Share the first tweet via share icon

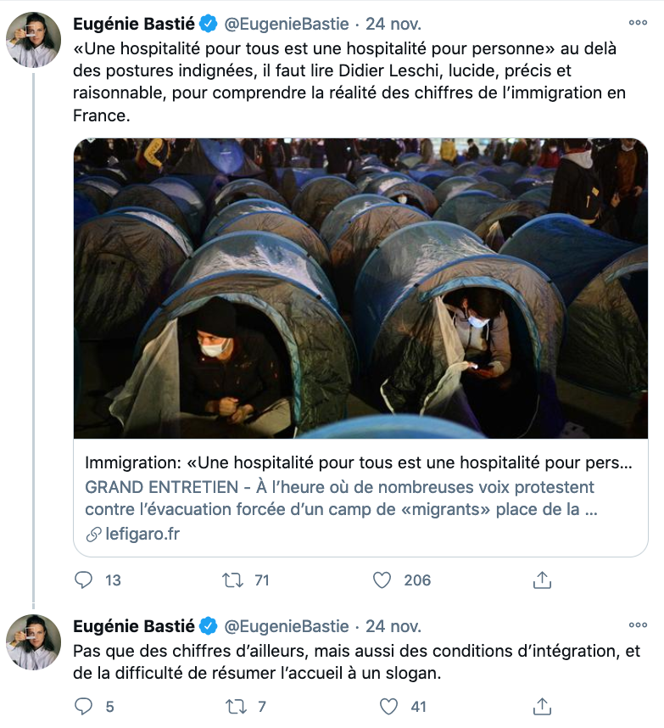pos(542,580)
